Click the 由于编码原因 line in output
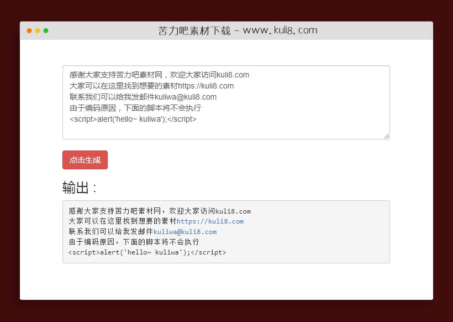453x322 pixels. [133, 242]
